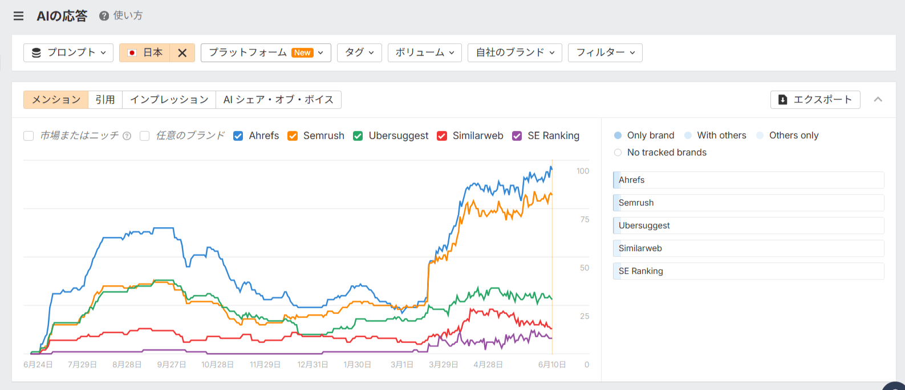This screenshot has width=905, height=390.
Task: Open the 自社のブランド dropdown
Action: click(x=515, y=52)
